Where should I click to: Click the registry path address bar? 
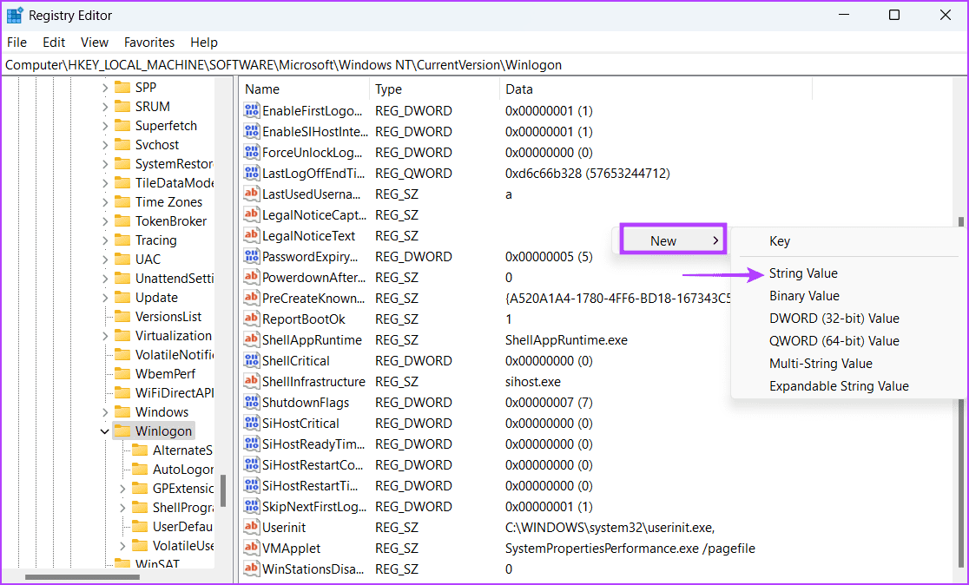pyautogui.click(x=484, y=65)
